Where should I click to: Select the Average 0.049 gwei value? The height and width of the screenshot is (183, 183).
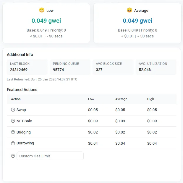click(x=137, y=21)
